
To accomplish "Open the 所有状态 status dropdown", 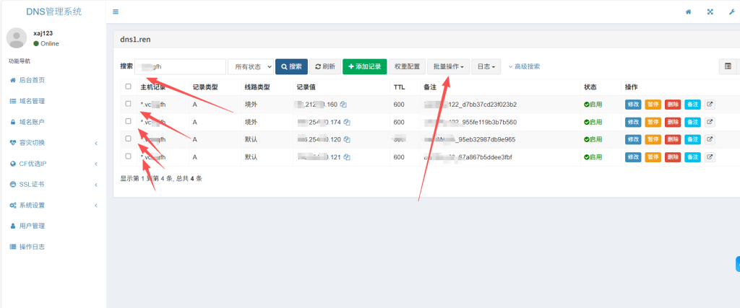I will click(x=251, y=66).
